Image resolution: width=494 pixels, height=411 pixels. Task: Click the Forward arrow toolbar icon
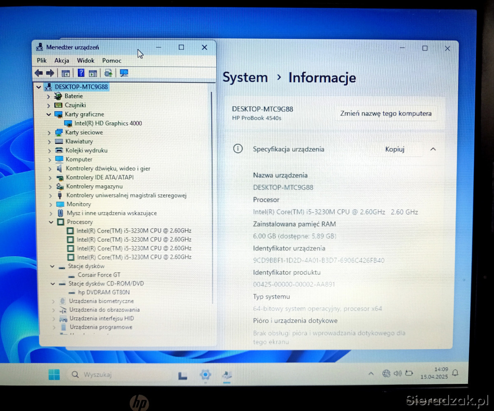(50, 73)
